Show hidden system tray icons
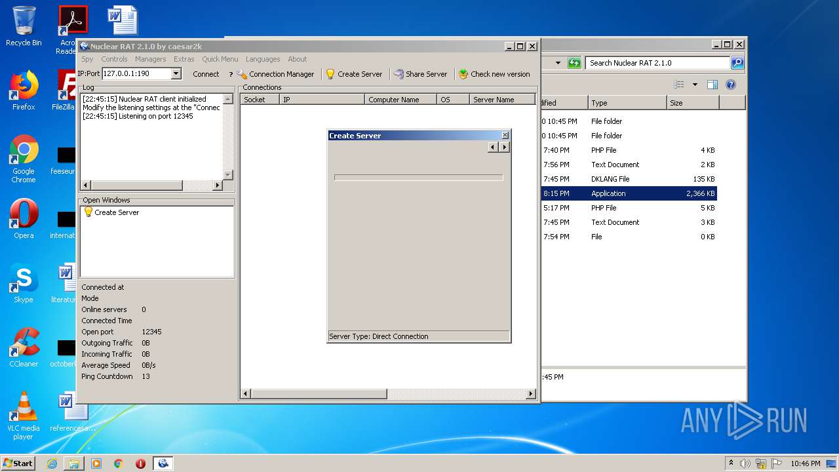Image resolution: width=839 pixels, height=472 pixels. click(x=731, y=463)
